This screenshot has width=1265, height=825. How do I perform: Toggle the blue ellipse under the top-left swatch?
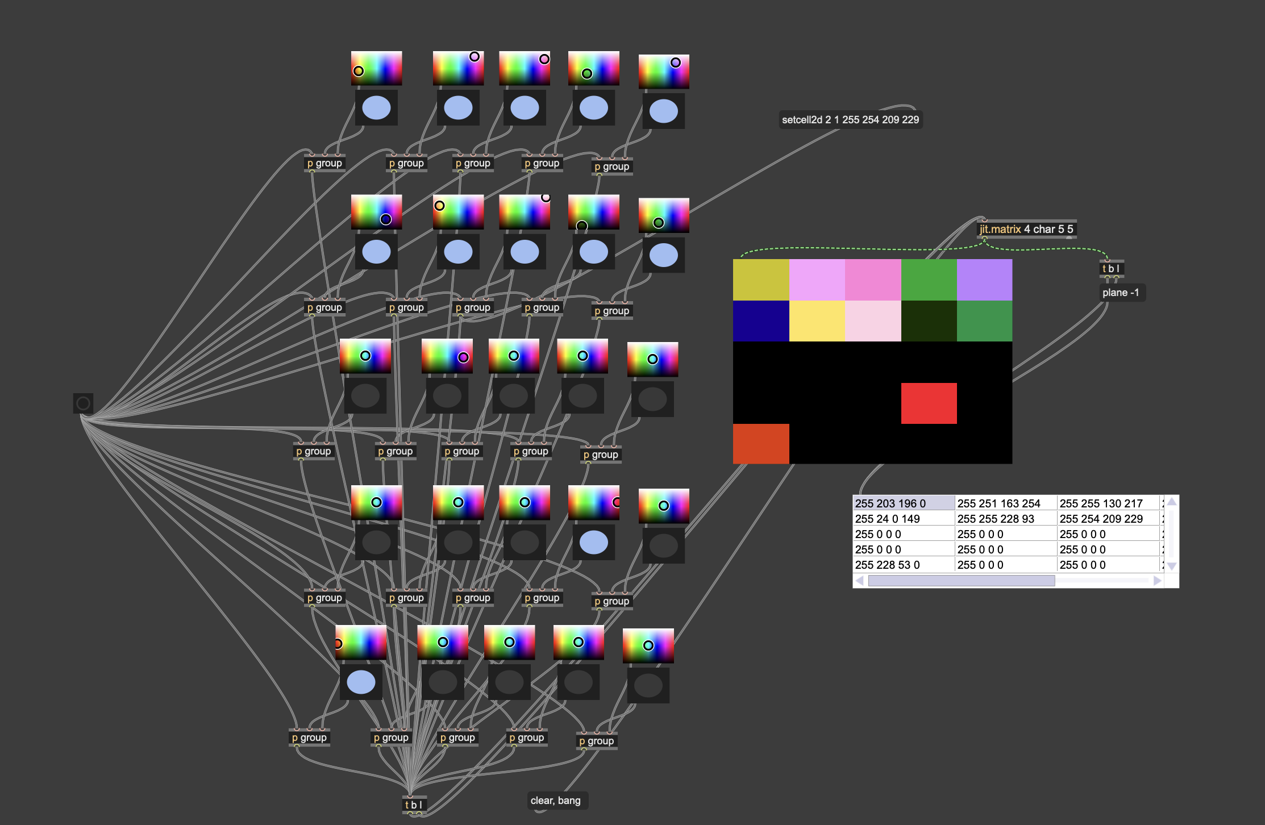(376, 107)
